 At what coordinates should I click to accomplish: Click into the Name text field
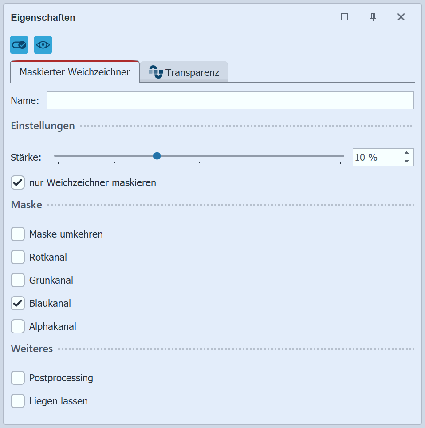point(230,100)
